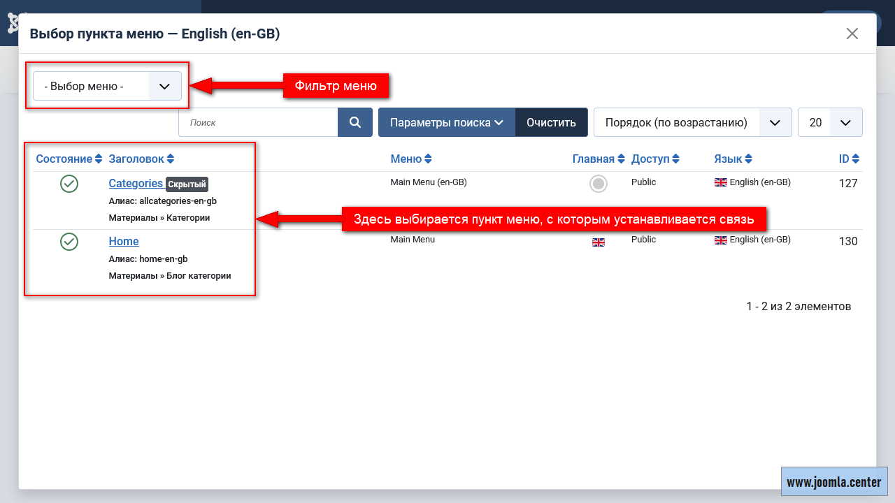Close the menu item selection dialog
895x503 pixels.
point(852,34)
